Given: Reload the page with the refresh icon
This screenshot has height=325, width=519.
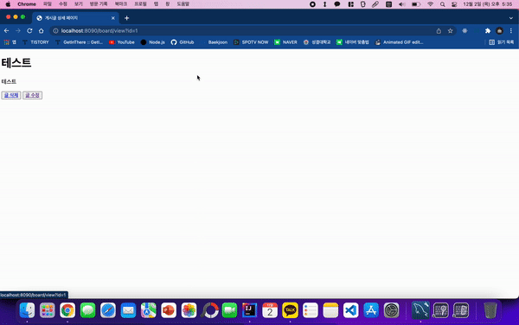Looking at the screenshot, I should 29,31.
